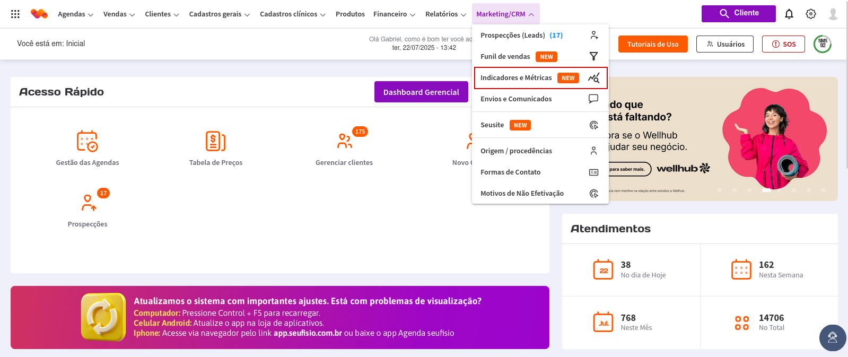Screen dimensions: 848x357
Task: Open the settings gear icon
Action: tap(811, 14)
